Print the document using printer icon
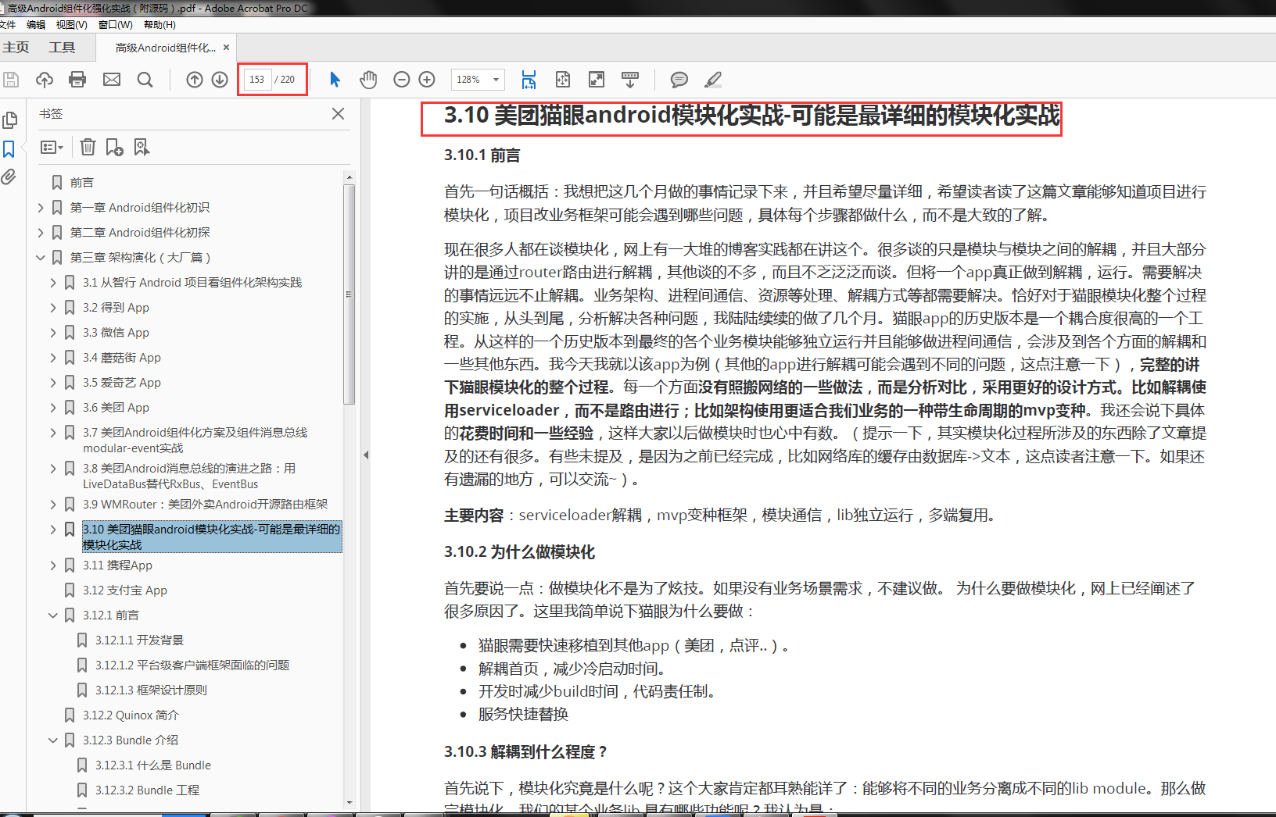This screenshot has width=1276, height=817. tap(77, 79)
